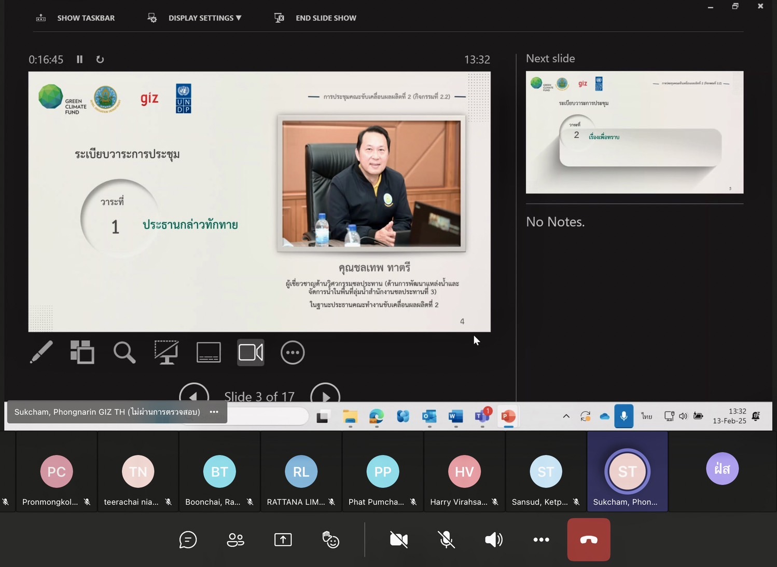Pause the presentation timer

tap(79, 59)
